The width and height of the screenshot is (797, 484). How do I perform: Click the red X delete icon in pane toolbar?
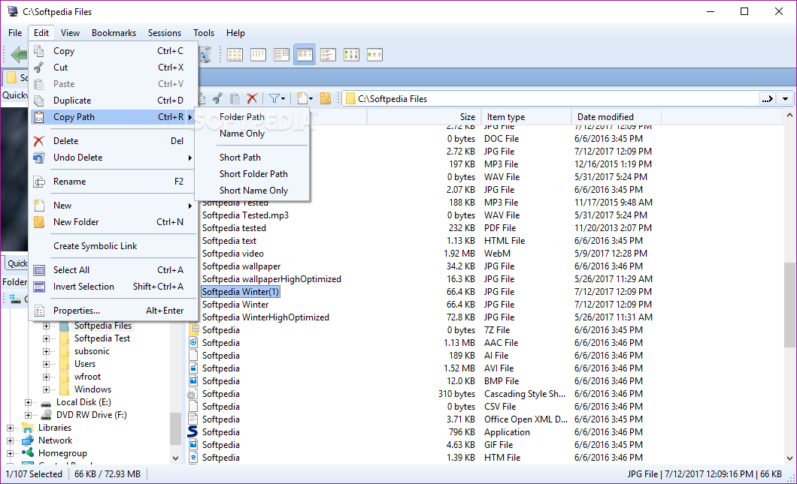[252, 98]
